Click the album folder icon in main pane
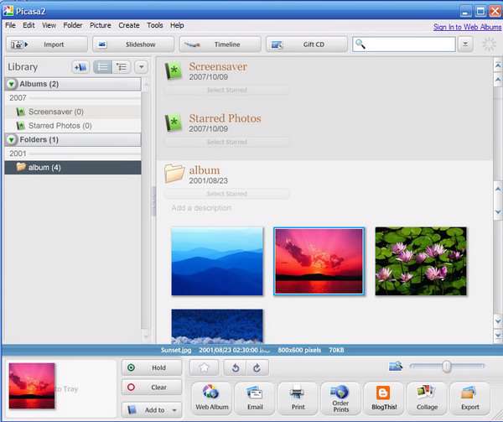 click(x=174, y=174)
